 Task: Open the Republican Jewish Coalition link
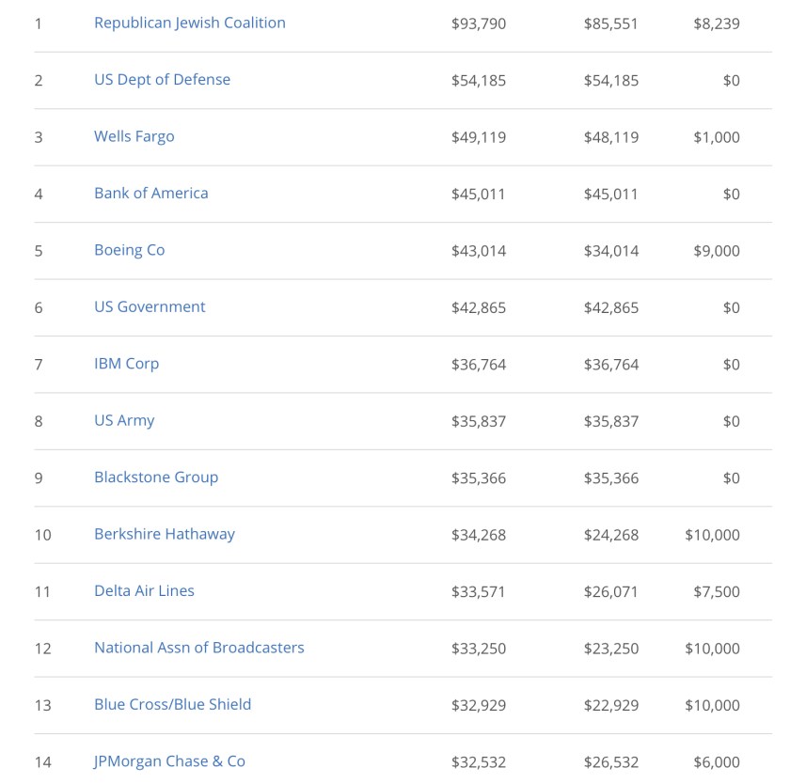[189, 23]
